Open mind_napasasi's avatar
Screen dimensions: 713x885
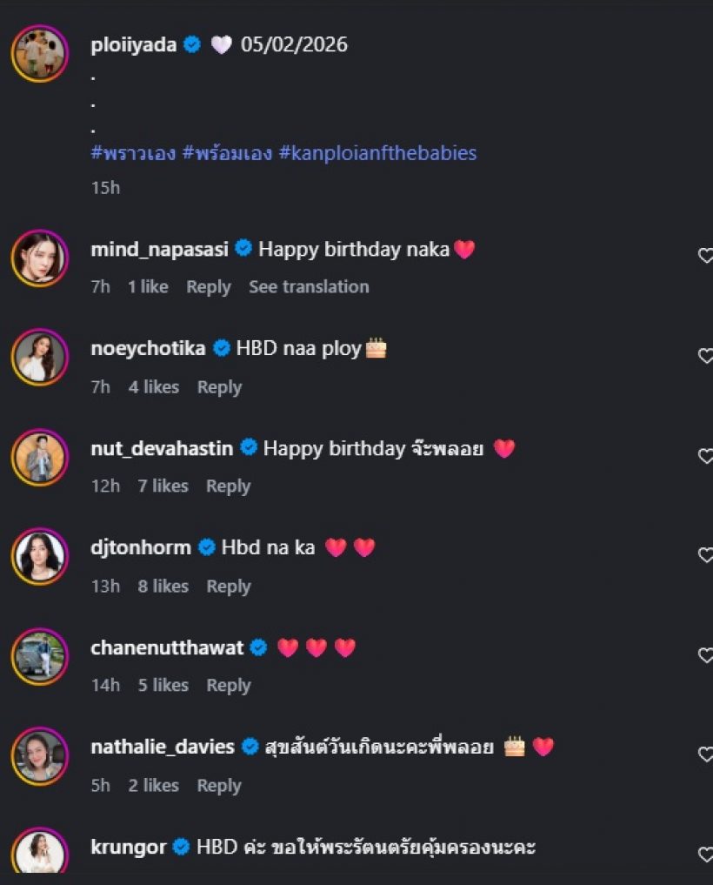click(x=40, y=258)
